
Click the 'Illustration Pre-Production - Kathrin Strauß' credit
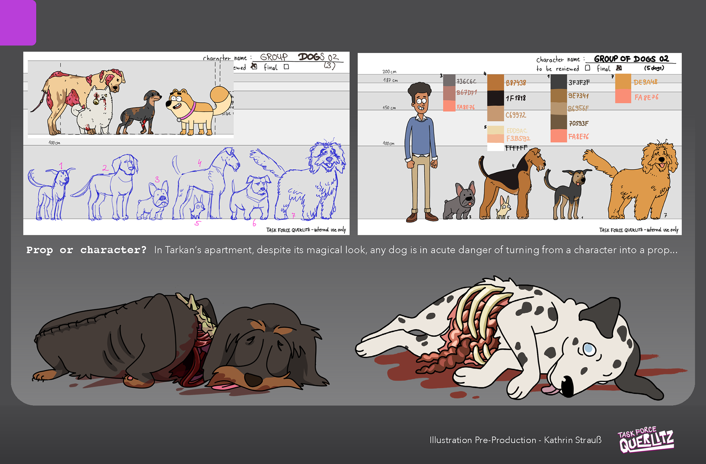(x=515, y=440)
